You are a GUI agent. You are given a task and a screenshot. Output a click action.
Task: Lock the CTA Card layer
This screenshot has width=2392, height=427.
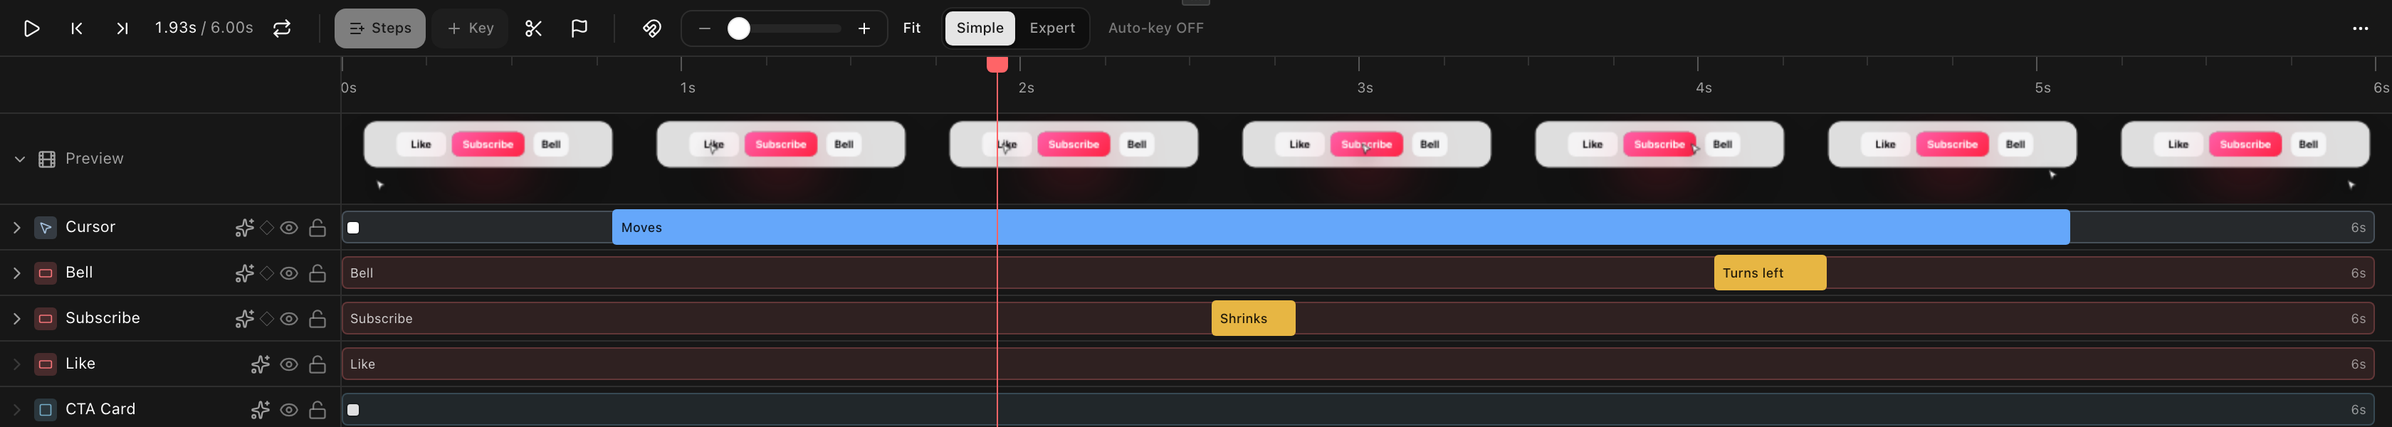[318, 409]
